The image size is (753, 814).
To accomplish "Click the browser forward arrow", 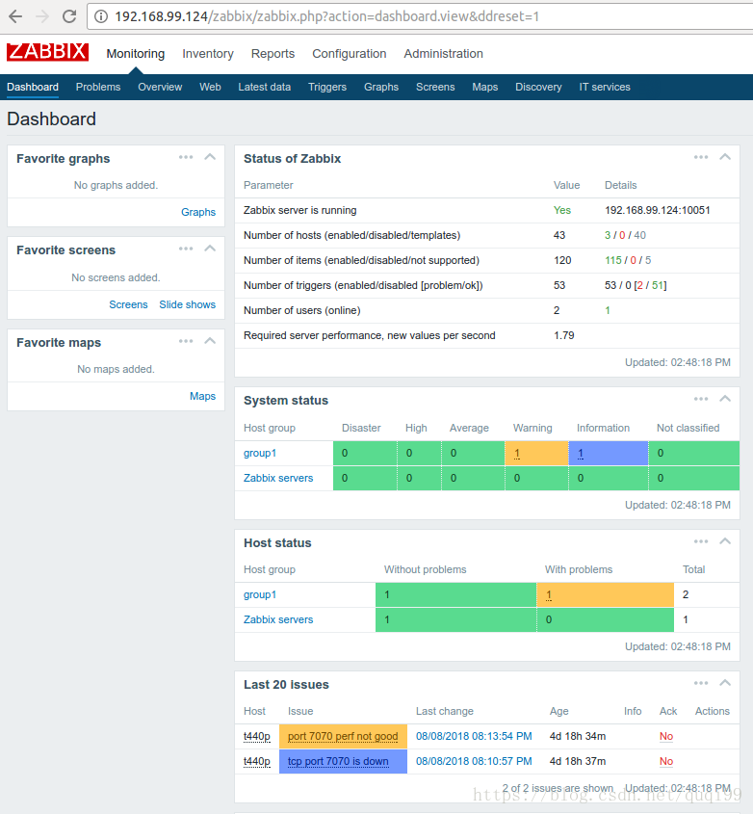I will 42,16.
